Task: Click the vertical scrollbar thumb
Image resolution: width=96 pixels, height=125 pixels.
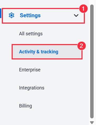Action: coord(92,61)
